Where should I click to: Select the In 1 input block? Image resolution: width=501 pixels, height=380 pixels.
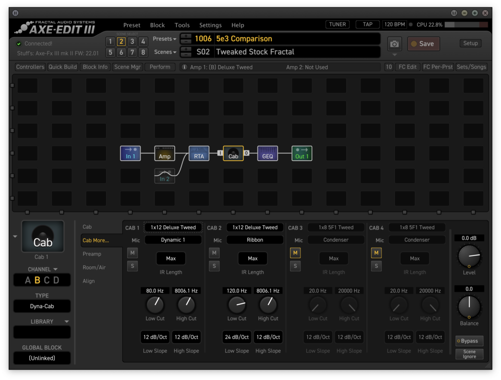[x=130, y=153]
